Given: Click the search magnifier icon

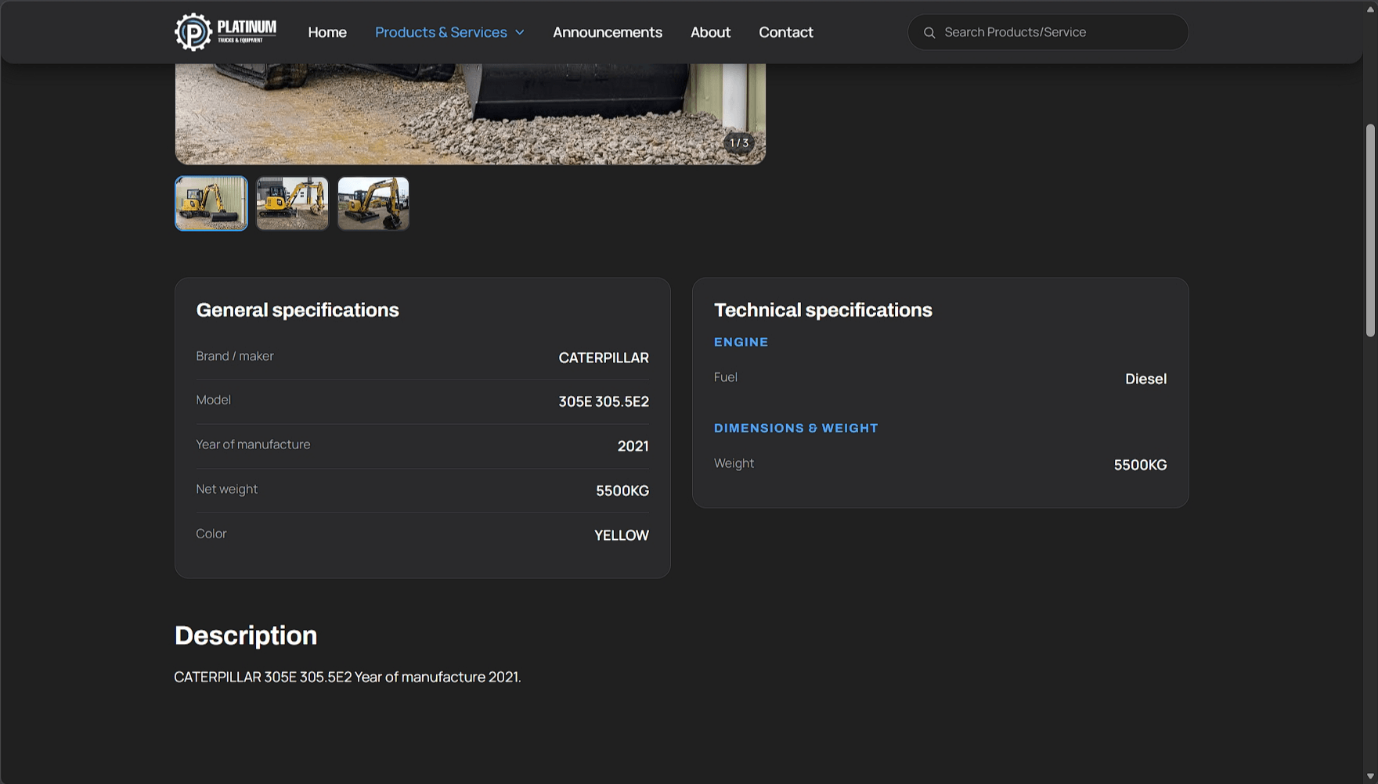Looking at the screenshot, I should coord(929,33).
